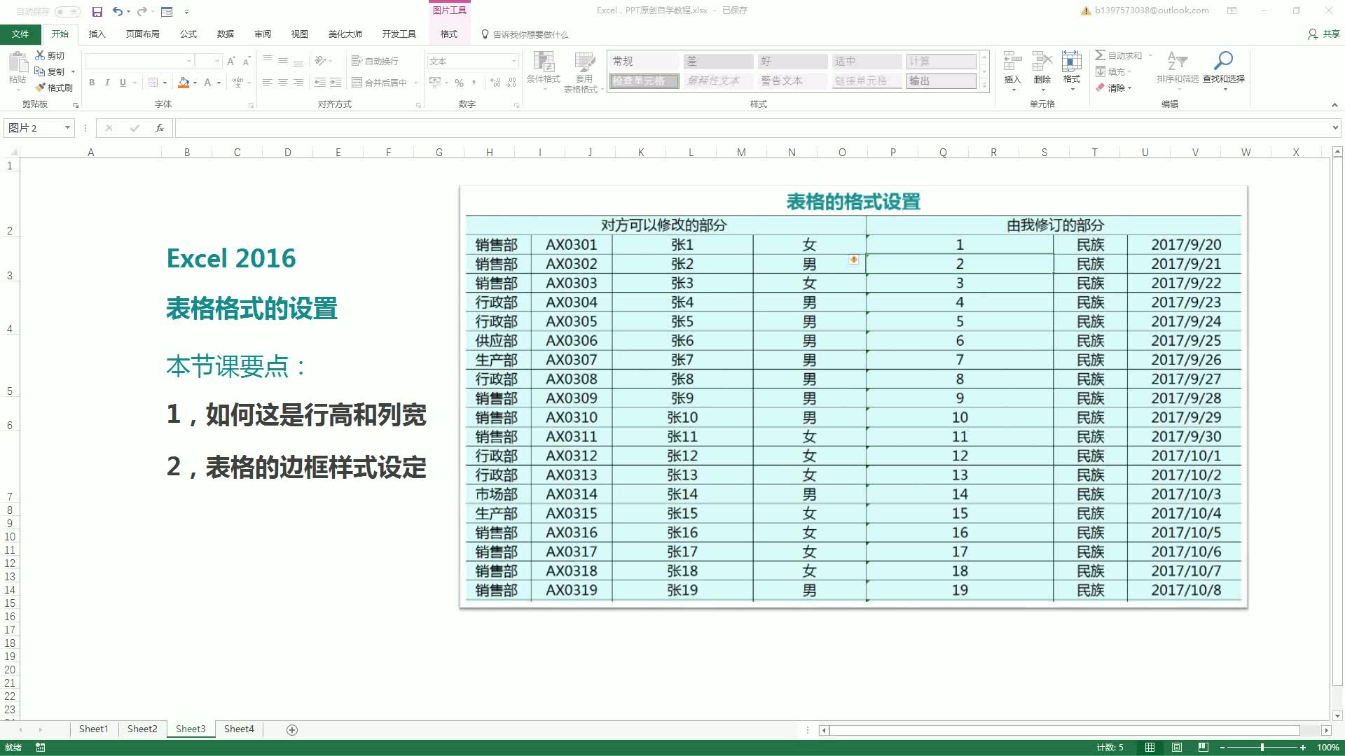The width and height of the screenshot is (1345, 756).
Task: Open the number format dropdown showing 文本
Action: [x=513, y=61]
